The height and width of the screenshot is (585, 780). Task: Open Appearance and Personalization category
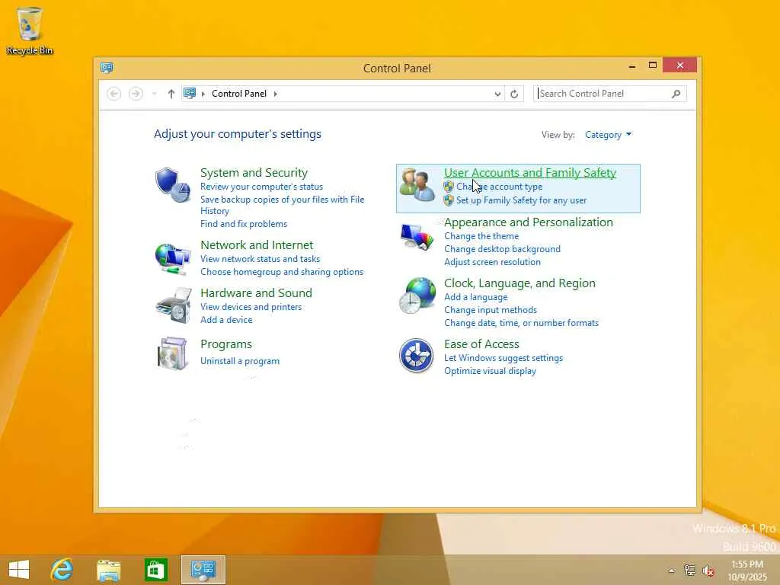(x=529, y=222)
